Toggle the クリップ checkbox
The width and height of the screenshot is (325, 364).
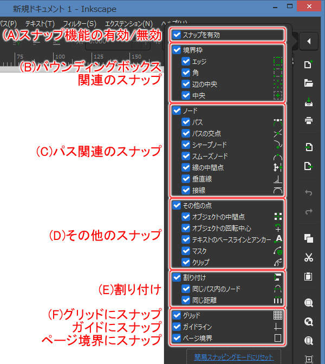(x=186, y=262)
